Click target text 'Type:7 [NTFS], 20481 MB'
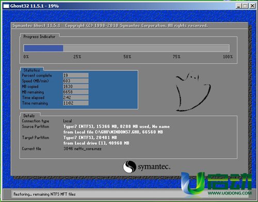Viewport: 258px width, 202px height. [90, 138]
